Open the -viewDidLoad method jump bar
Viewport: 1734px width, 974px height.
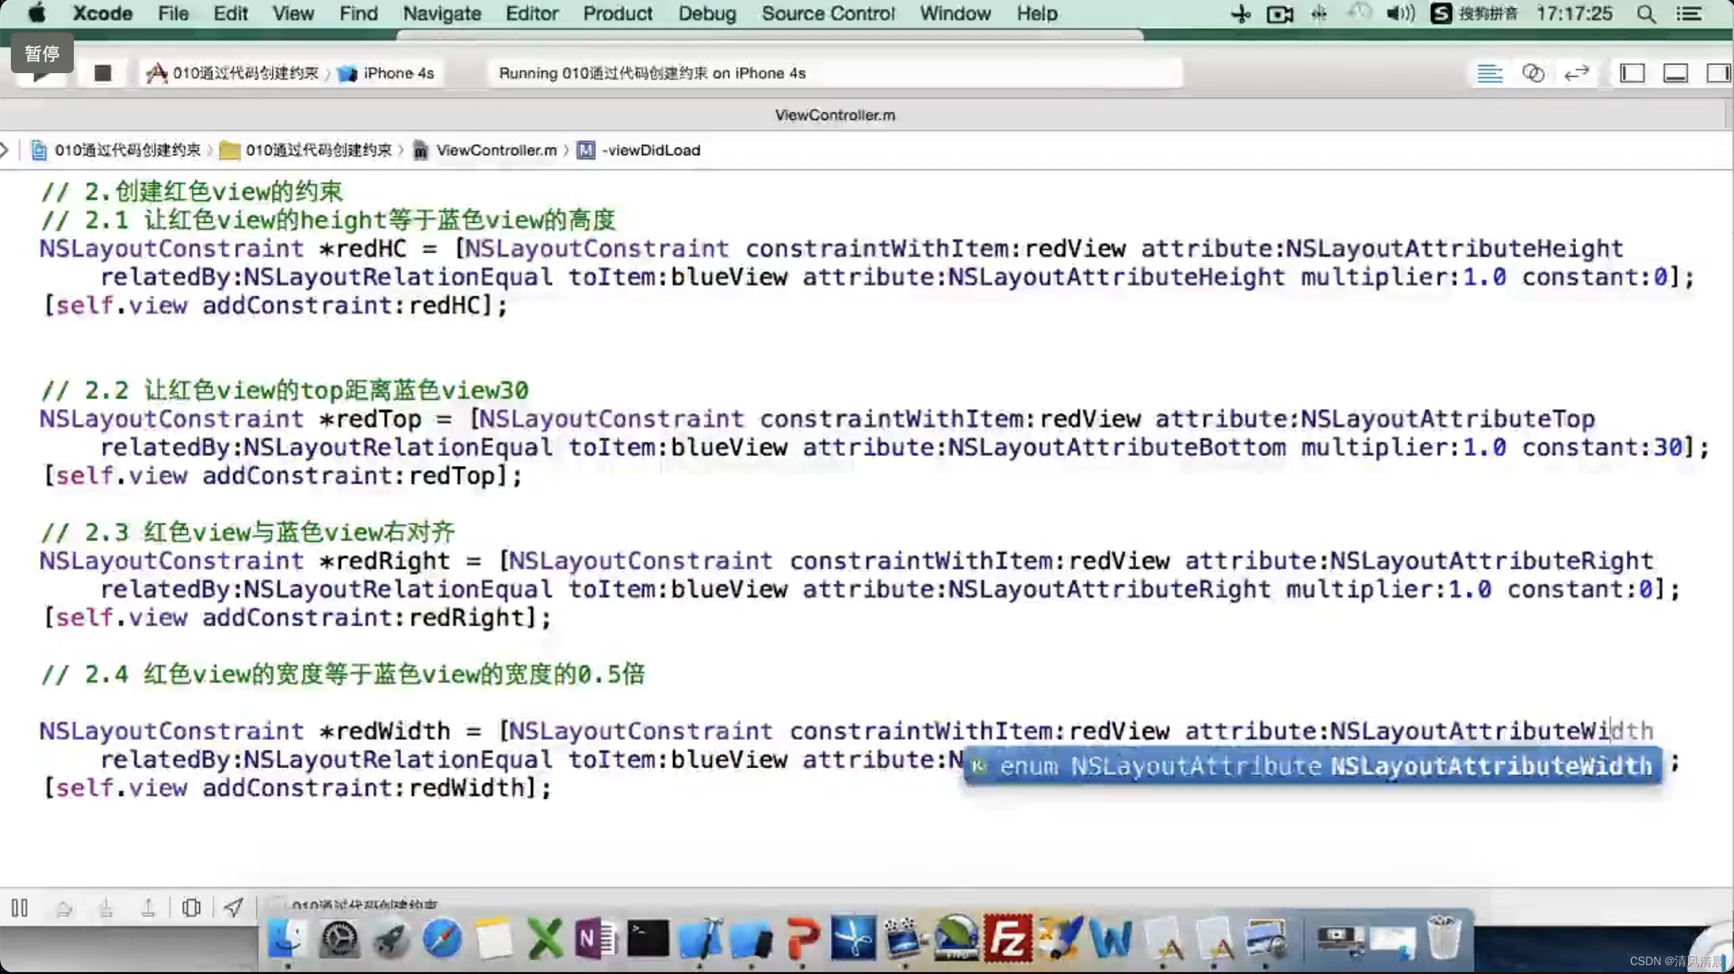(x=649, y=150)
